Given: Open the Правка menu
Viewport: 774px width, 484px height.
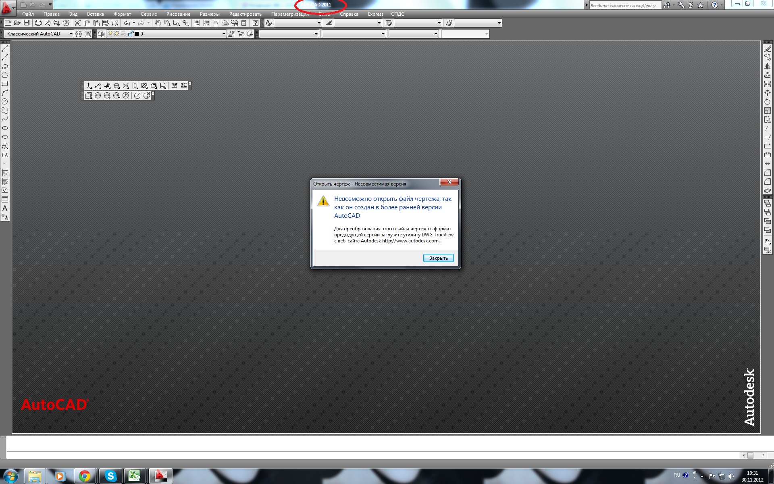Looking at the screenshot, I should click(52, 14).
